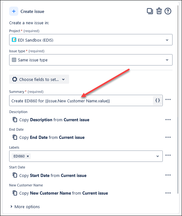Click the copy icon beside Copy Start Date
This screenshot has height=216, width=182.
click(15, 175)
